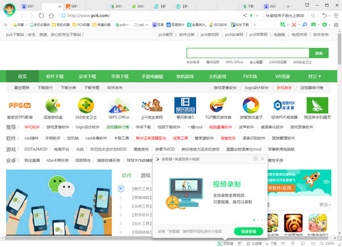Image resolution: width=342 pixels, height=247 pixels.
Task: Click the green download-plus extension icon
Action: pyautogui.click(x=283, y=25)
